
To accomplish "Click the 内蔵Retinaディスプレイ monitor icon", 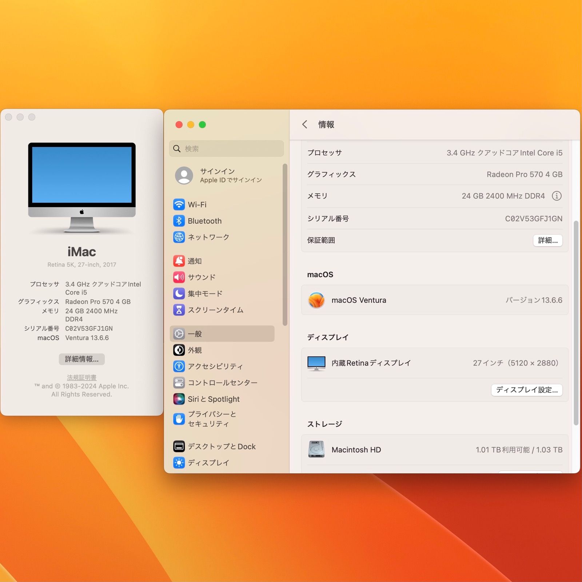I will point(316,363).
